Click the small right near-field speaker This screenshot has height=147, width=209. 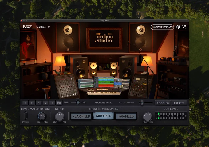(x=114, y=69)
